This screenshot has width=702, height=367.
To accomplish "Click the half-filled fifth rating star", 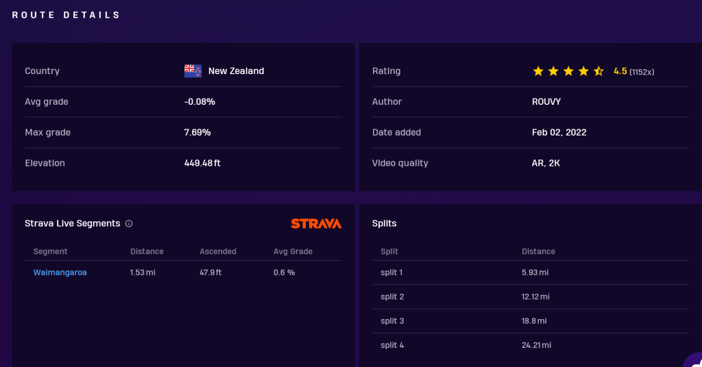I will (x=598, y=71).
